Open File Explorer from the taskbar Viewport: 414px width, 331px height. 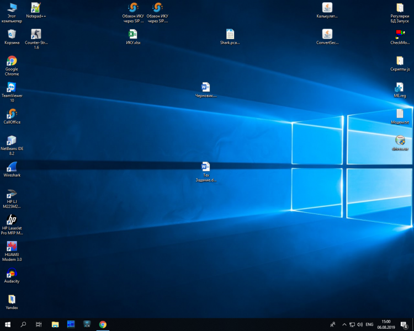[55, 324]
